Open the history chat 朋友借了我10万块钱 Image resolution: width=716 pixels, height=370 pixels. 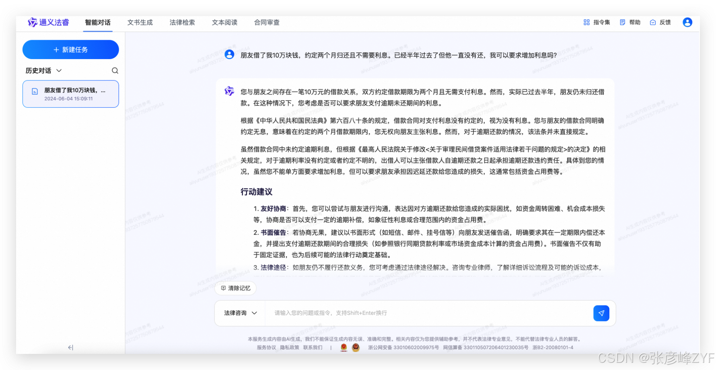point(71,94)
